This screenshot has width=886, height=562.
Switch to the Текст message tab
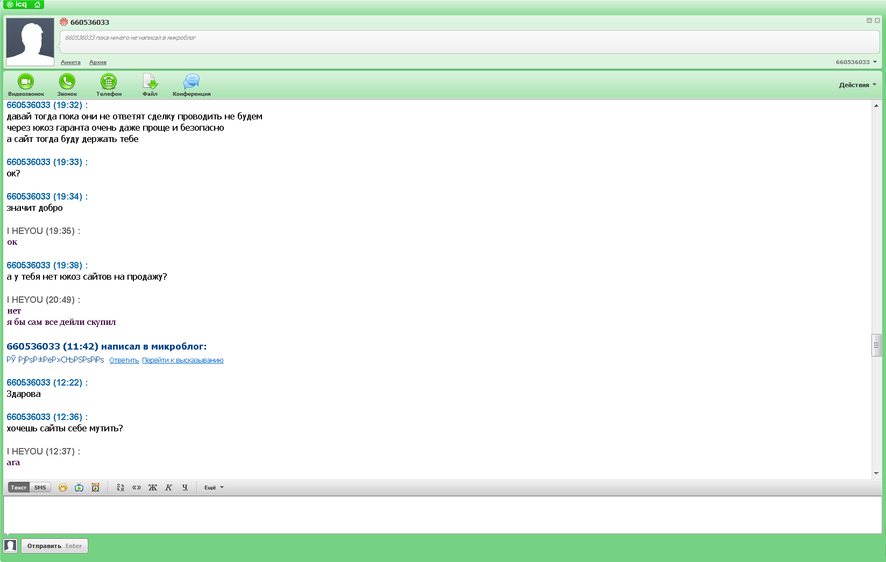[19, 488]
